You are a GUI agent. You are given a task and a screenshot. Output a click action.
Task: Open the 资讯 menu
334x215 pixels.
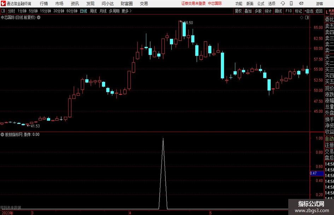75,4
